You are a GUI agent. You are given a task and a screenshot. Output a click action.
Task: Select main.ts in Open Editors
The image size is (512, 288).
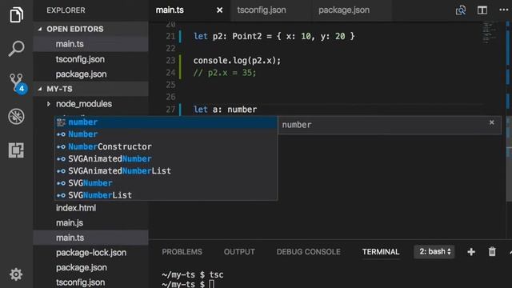[90, 44]
